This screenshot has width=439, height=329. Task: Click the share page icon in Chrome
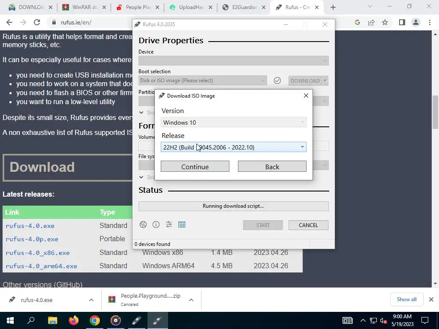click(371, 22)
